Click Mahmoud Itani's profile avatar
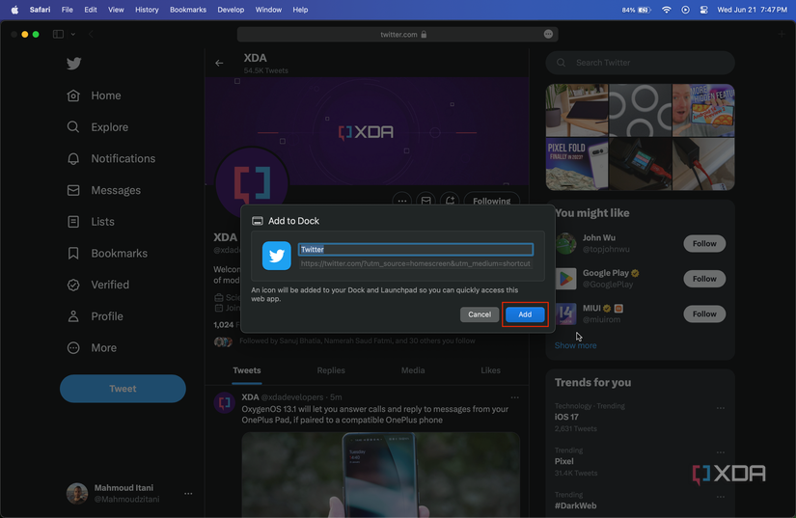796x518 pixels. click(x=77, y=493)
